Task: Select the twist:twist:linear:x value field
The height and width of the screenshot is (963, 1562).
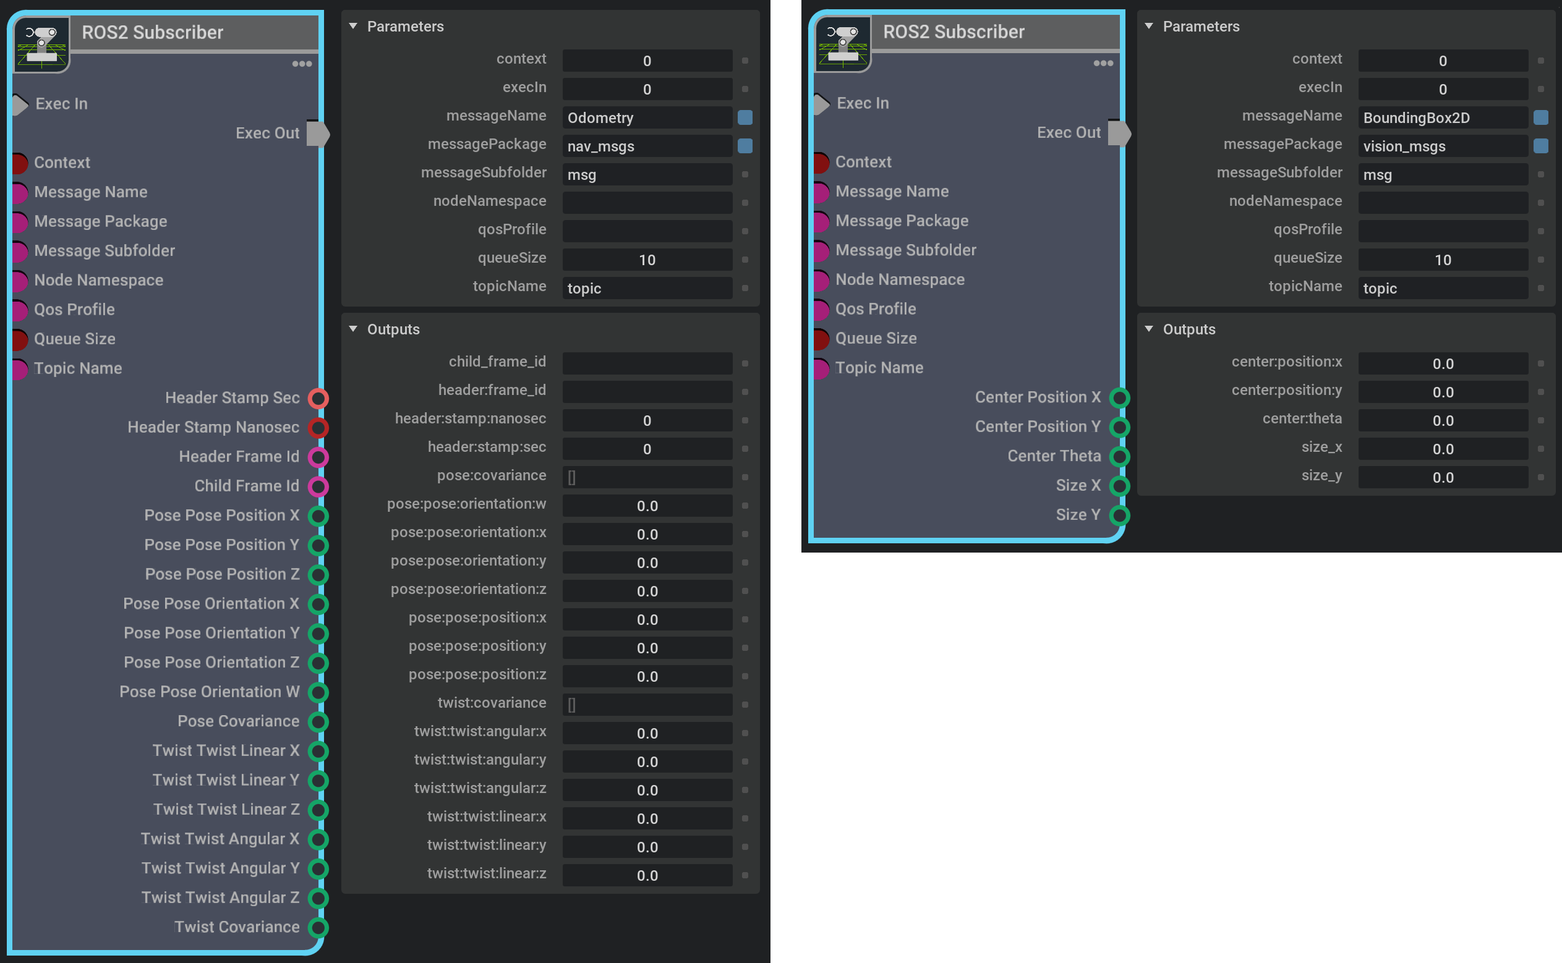Action: point(647,818)
